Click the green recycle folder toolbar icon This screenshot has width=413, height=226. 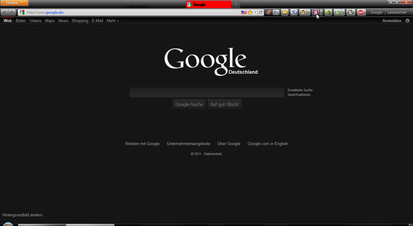337,12
